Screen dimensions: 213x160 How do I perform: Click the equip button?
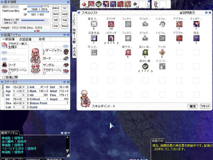tap(65, 14)
